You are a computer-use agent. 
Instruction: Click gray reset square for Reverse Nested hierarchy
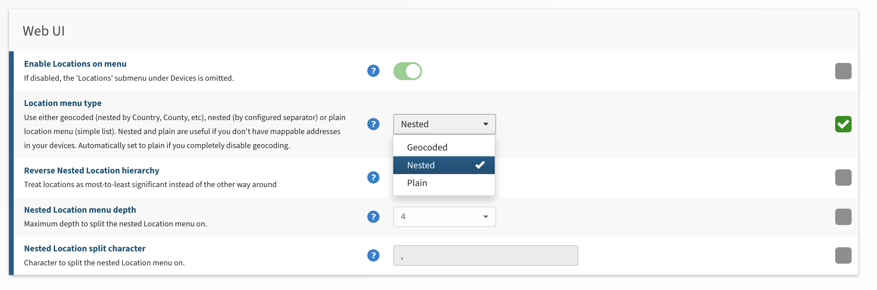pyautogui.click(x=843, y=177)
